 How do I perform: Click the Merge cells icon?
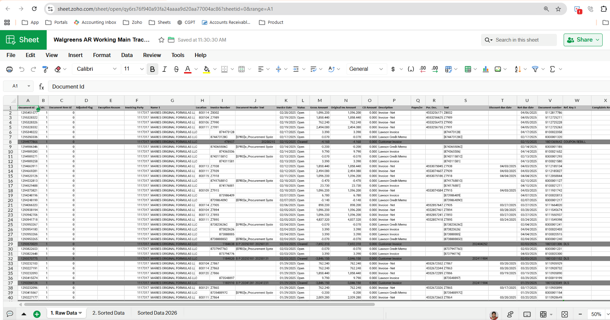pyautogui.click(x=242, y=69)
